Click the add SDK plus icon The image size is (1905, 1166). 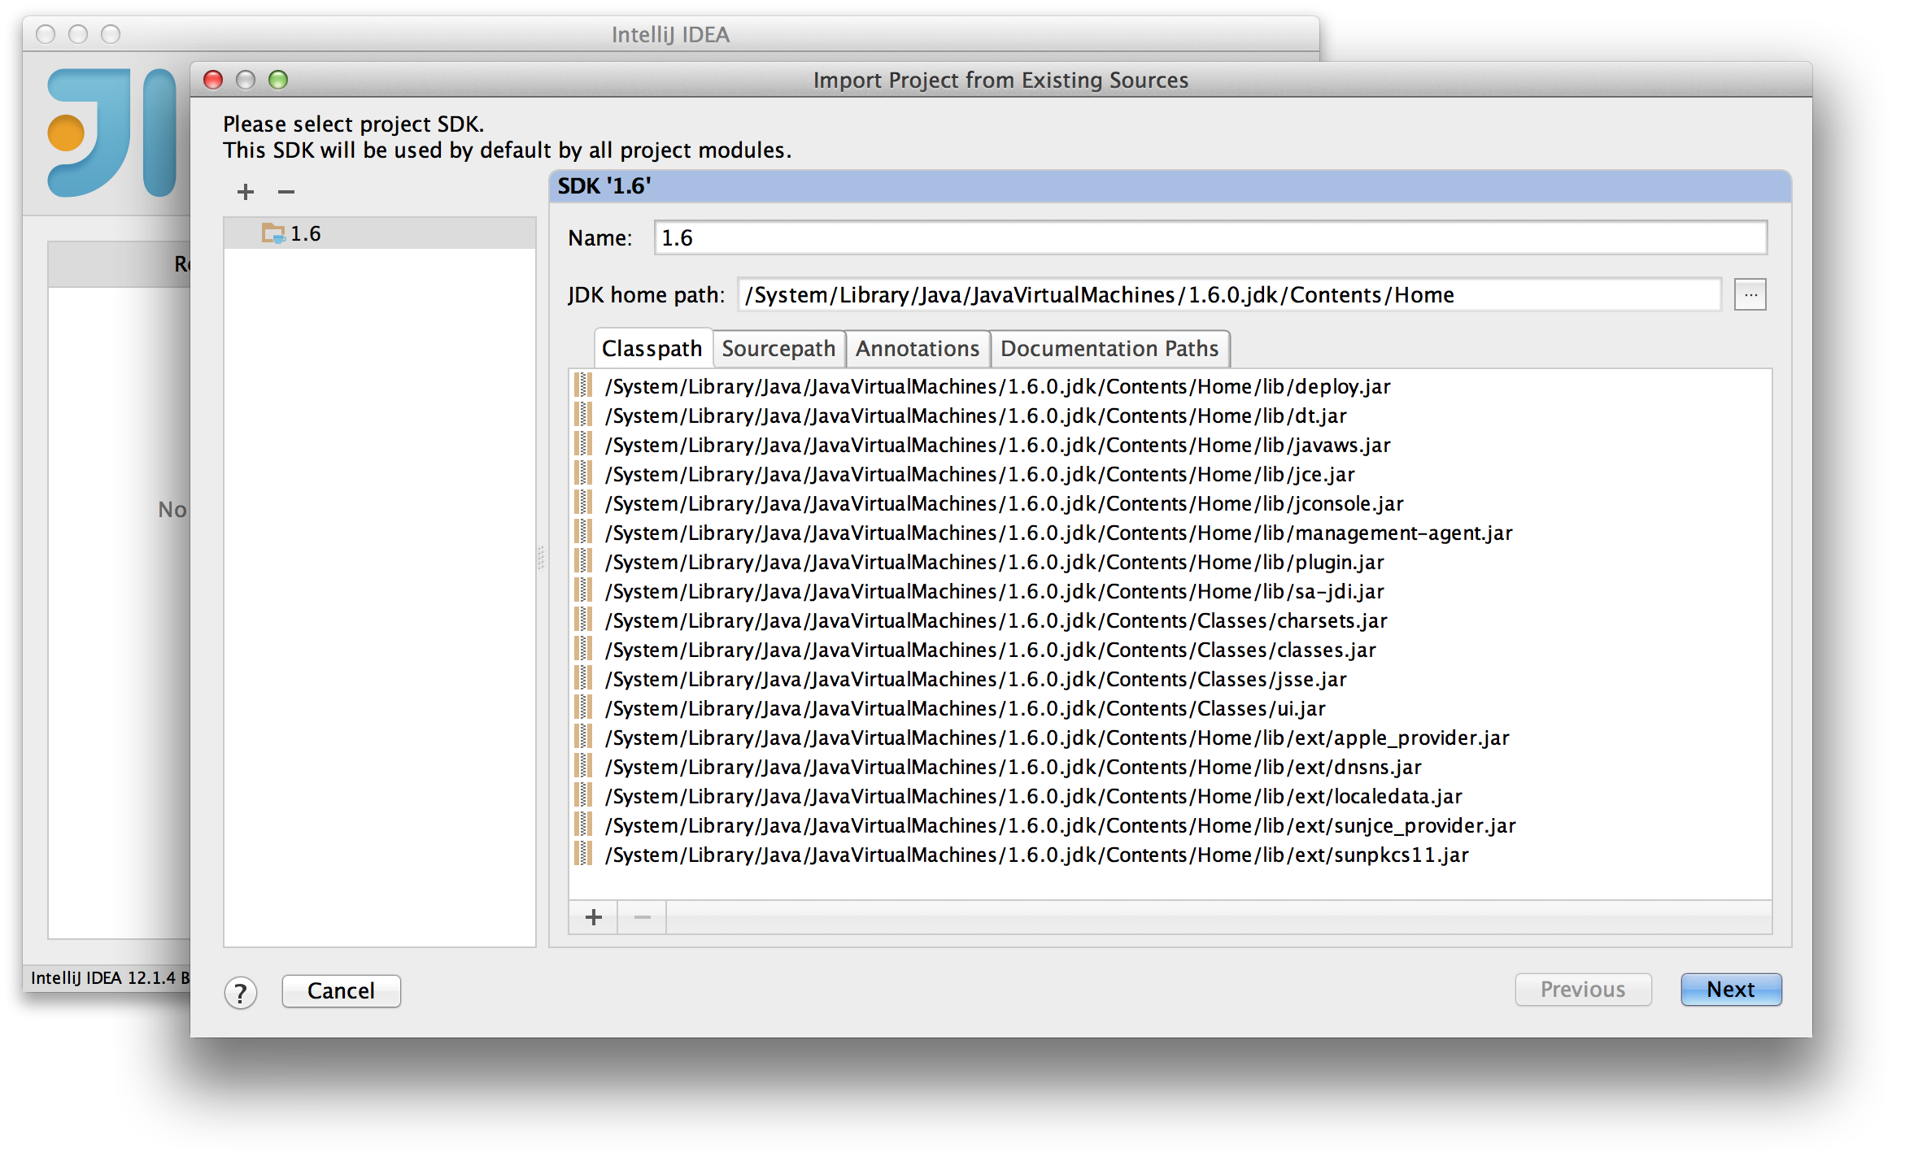[245, 192]
